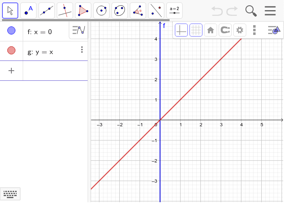
Task: Toggle the axes display button
Action: [181, 30]
